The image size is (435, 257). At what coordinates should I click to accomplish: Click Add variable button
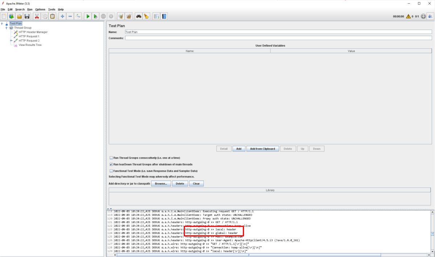tap(239, 149)
